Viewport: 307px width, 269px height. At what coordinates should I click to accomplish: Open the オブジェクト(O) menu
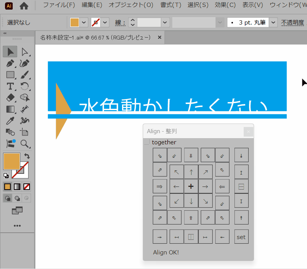coord(131,5)
